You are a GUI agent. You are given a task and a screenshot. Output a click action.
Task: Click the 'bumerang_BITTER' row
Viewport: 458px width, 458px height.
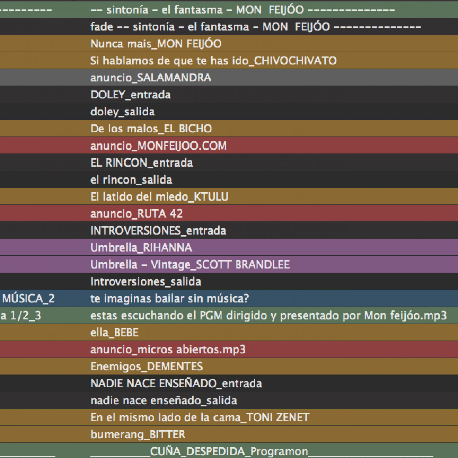point(138,435)
